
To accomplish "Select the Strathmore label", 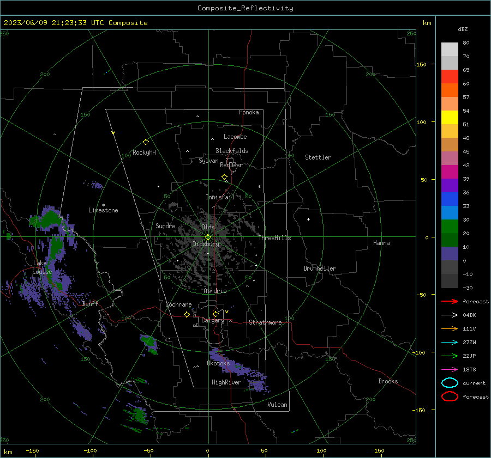I will tap(265, 322).
